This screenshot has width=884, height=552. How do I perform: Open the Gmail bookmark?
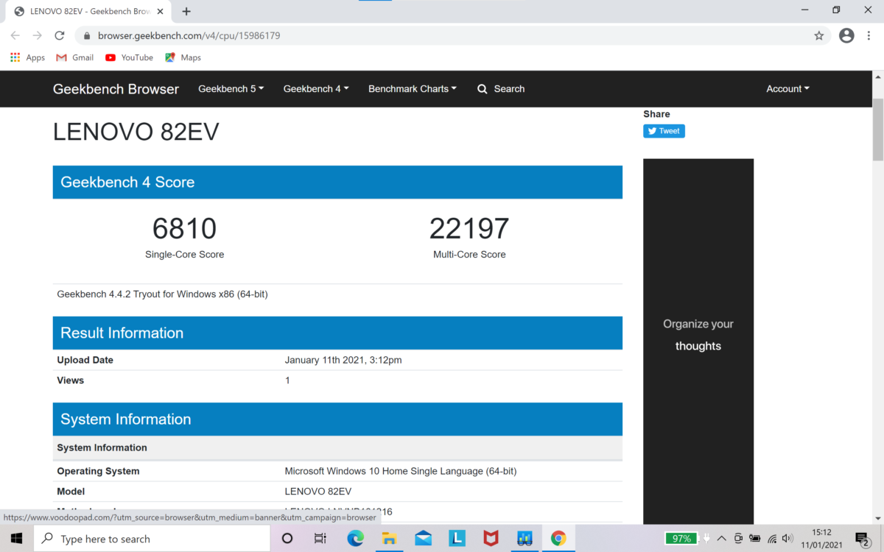click(75, 57)
